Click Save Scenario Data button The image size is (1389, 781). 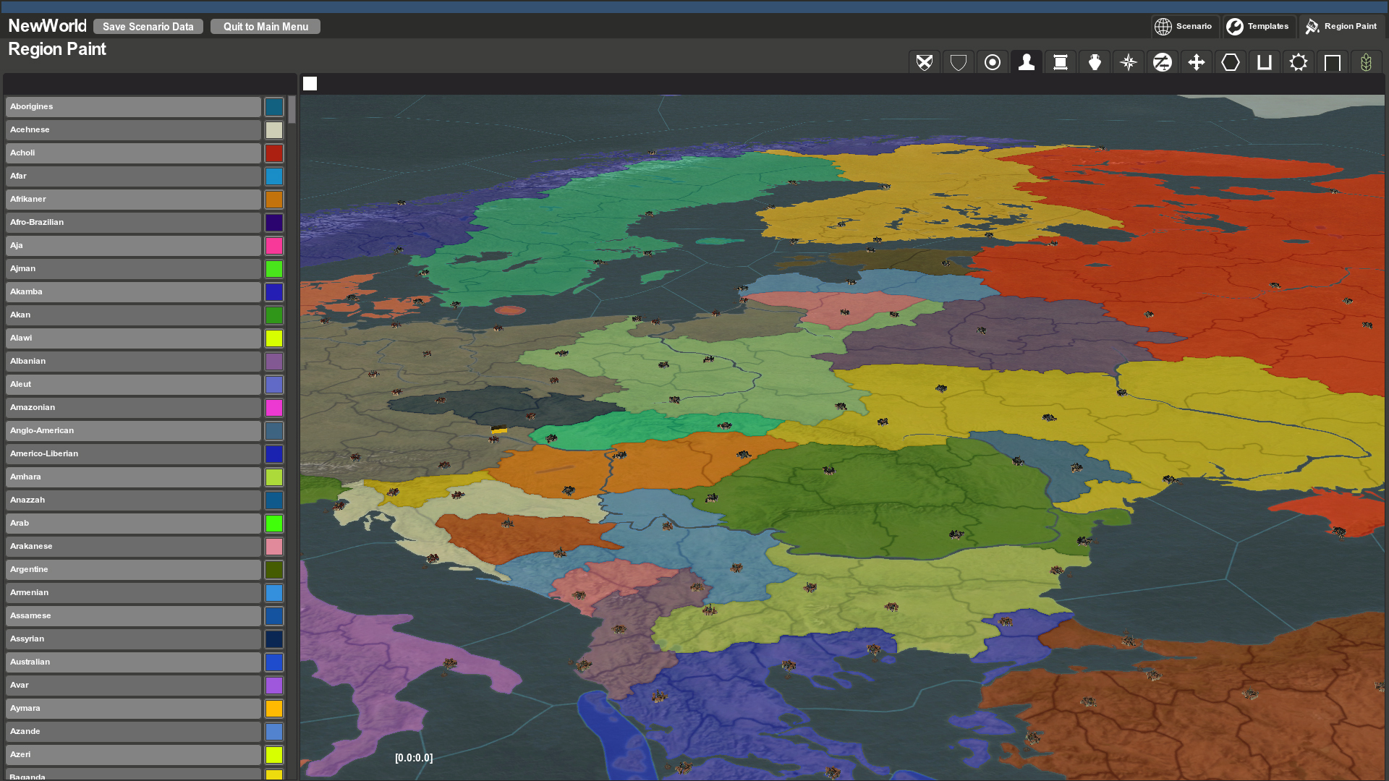point(148,27)
